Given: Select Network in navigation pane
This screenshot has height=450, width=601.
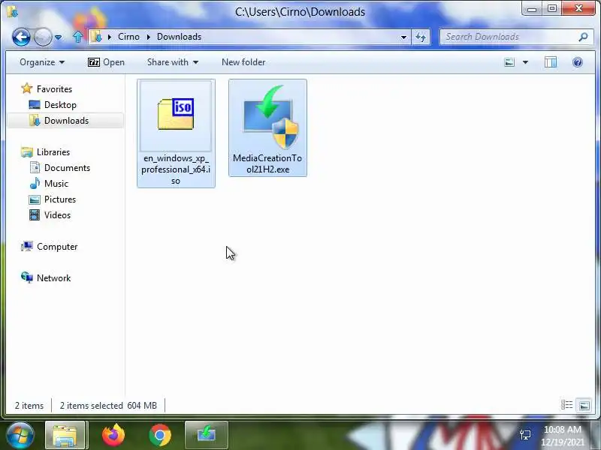Looking at the screenshot, I should (46, 277).
